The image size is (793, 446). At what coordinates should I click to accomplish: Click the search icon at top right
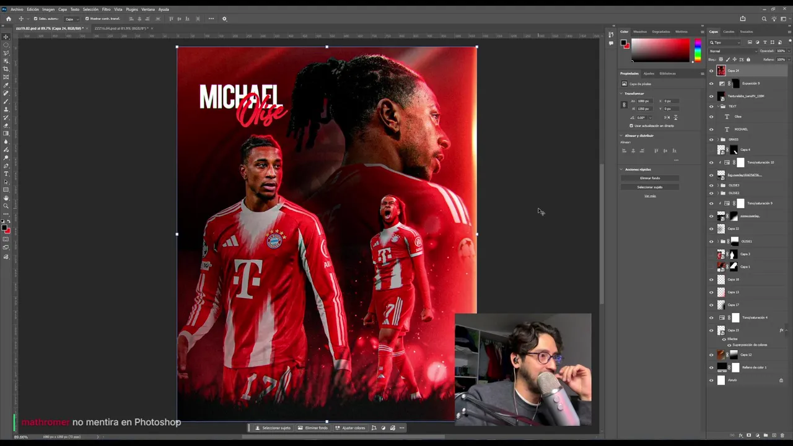(x=764, y=19)
